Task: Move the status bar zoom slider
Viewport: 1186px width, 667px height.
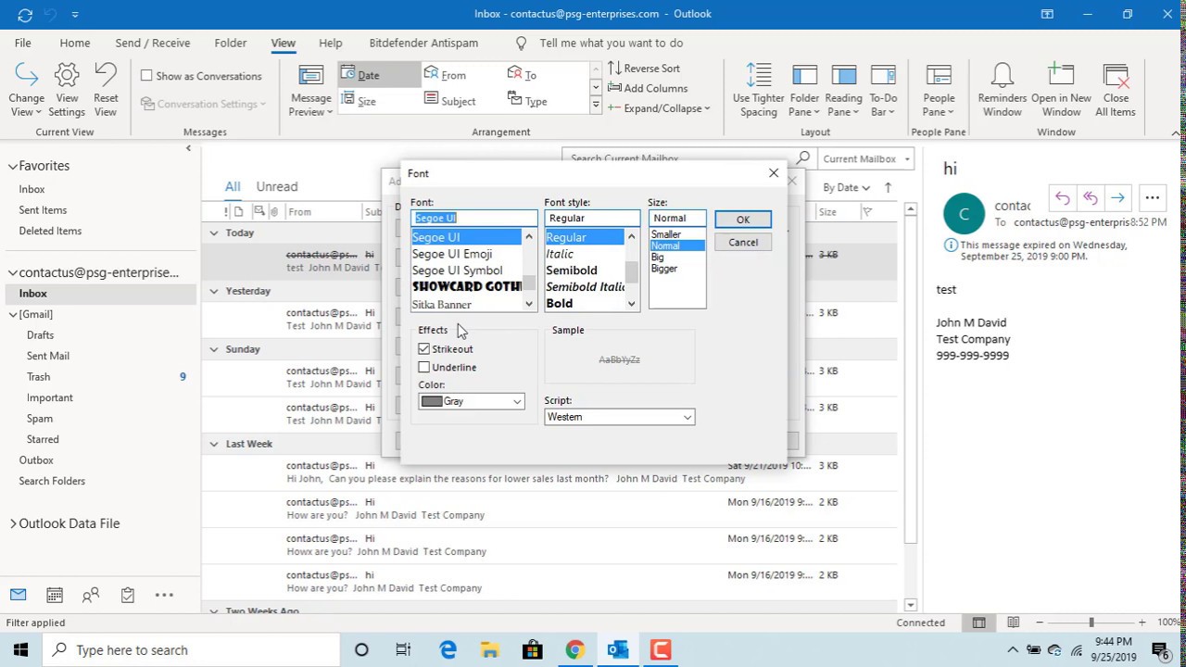Action: [x=1091, y=623]
